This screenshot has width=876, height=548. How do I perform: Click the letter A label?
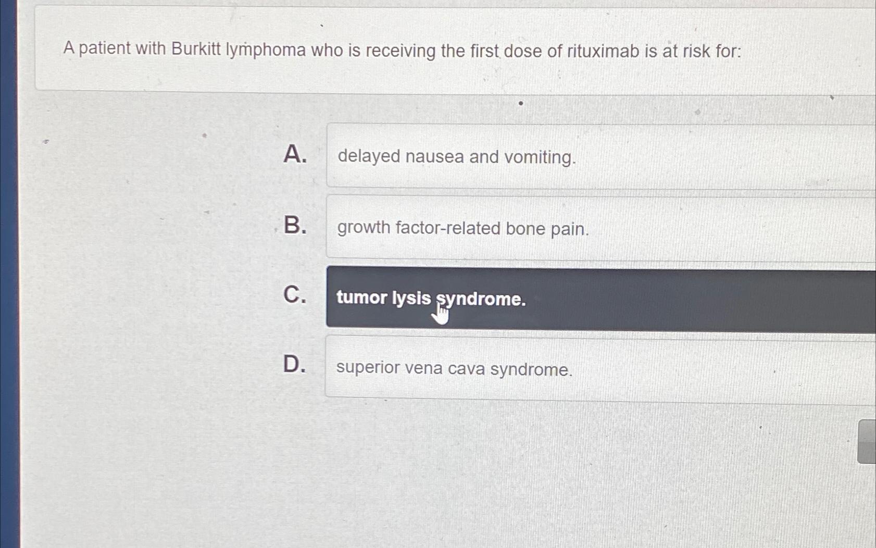pyautogui.click(x=294, y=155)
